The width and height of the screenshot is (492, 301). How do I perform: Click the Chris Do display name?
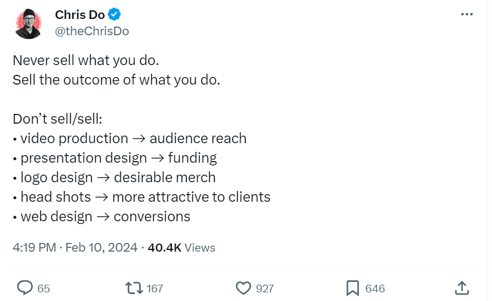(x=80, y=15)
